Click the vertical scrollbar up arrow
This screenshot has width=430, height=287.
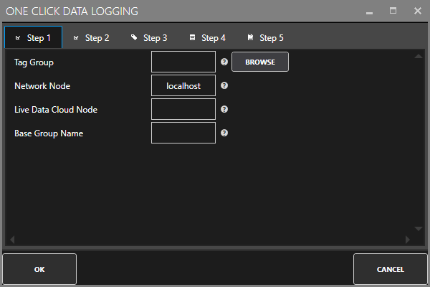(419, 56)
